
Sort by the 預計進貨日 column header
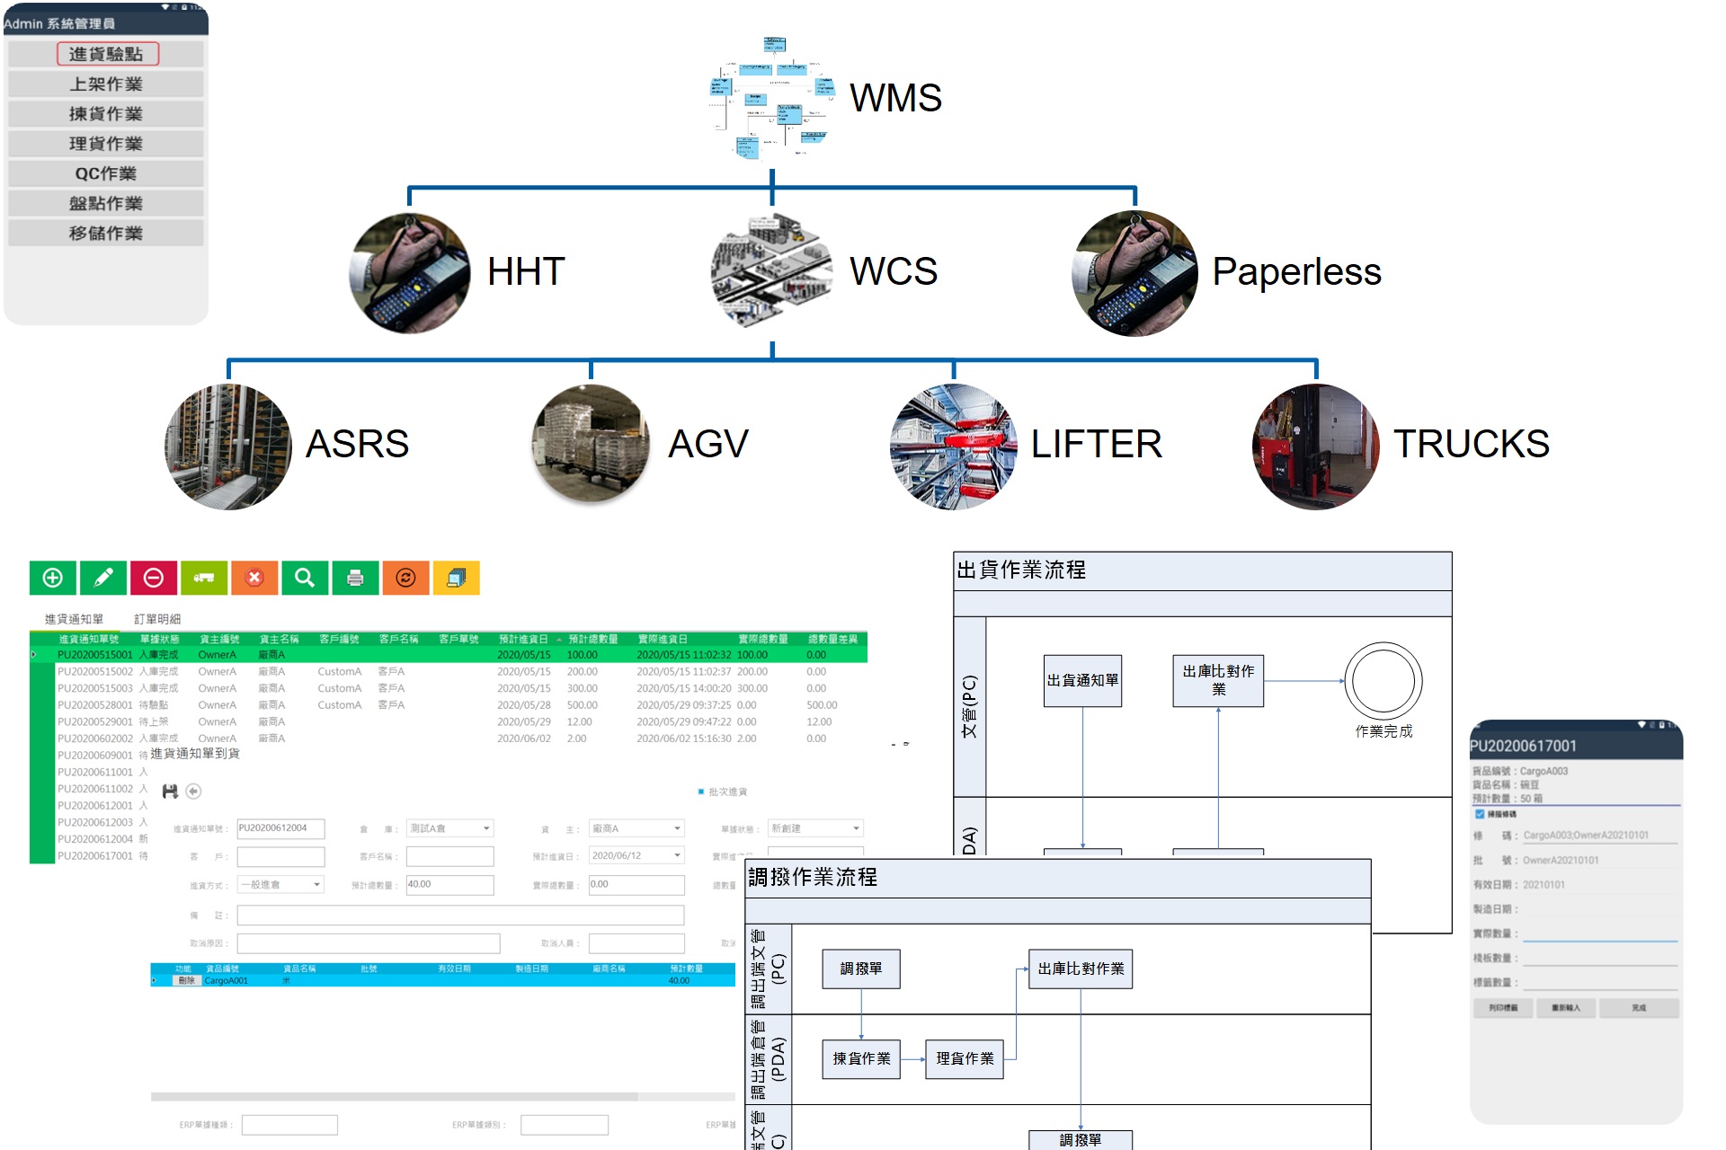tap(523, 639)
